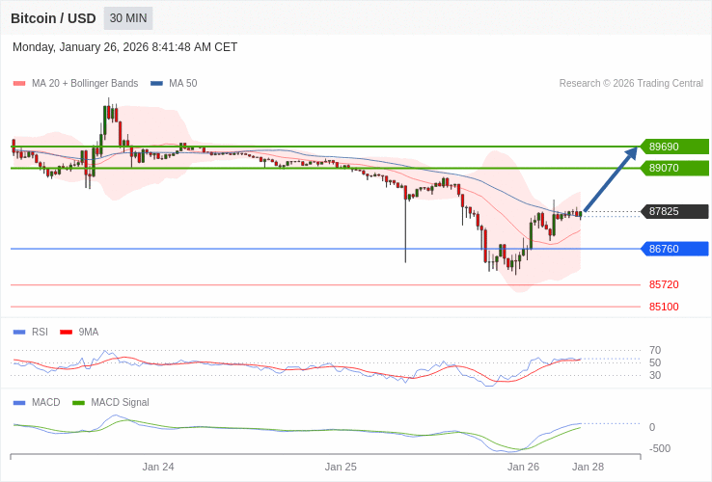Click the MACD legend blue swatch
Image resolution: width=712 pixels, height=482 pixels.
[x=19, y=403]
